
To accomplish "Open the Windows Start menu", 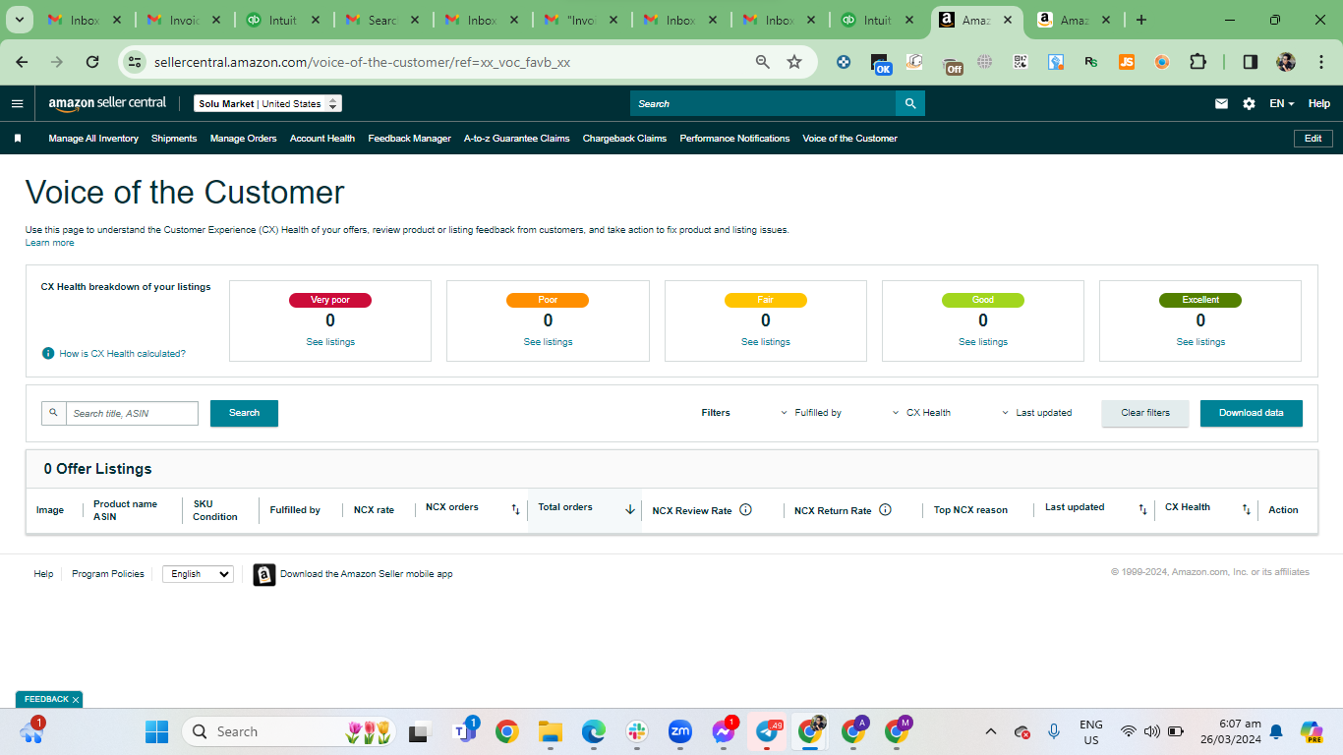I will tap(156, 731).
